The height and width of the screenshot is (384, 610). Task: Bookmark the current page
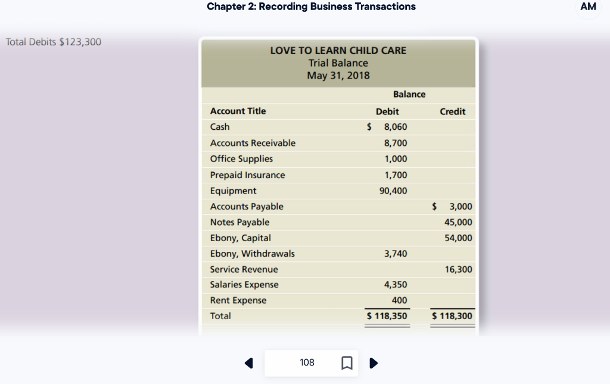coord(347,363)
